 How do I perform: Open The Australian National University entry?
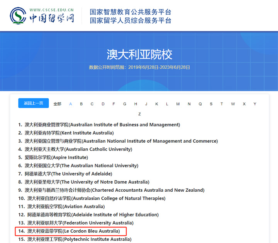click(78, 165)
